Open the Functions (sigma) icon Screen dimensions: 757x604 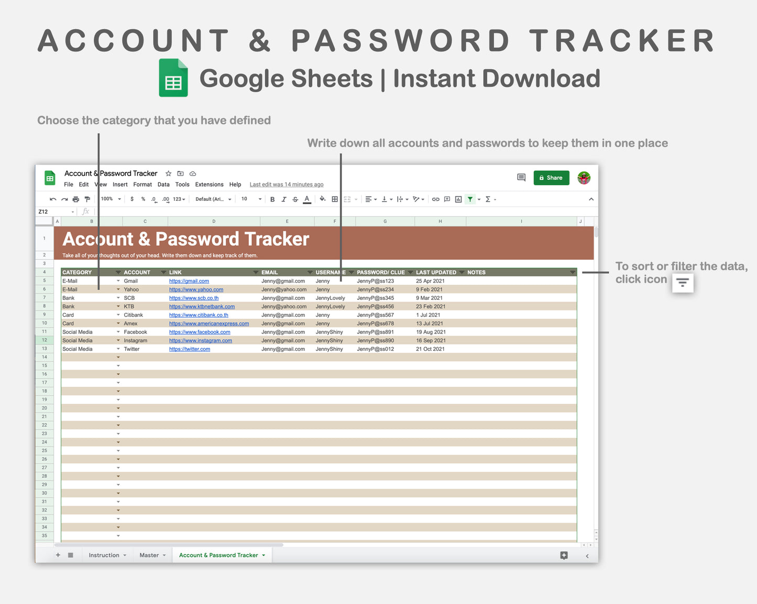coord(488,199)
